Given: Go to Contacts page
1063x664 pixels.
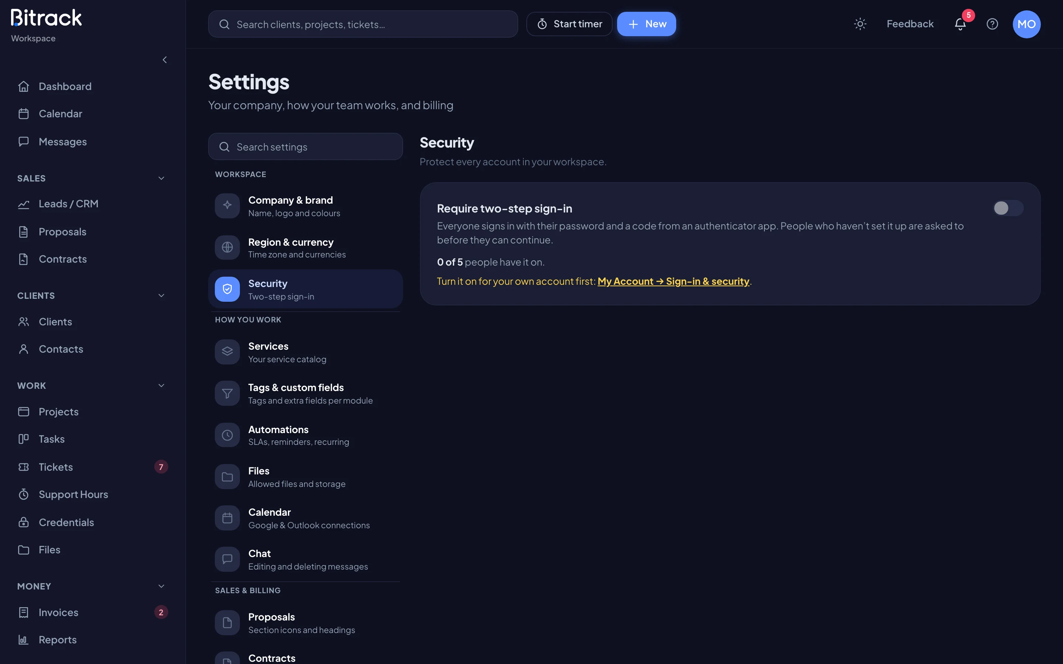Looking at the screenshot, I should tap(93, 349).
